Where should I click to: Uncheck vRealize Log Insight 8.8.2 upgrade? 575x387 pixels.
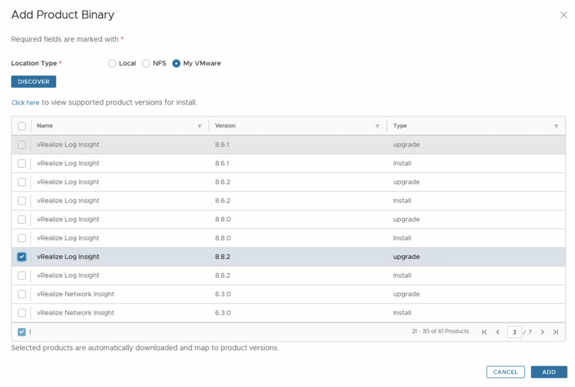(22, 257)
